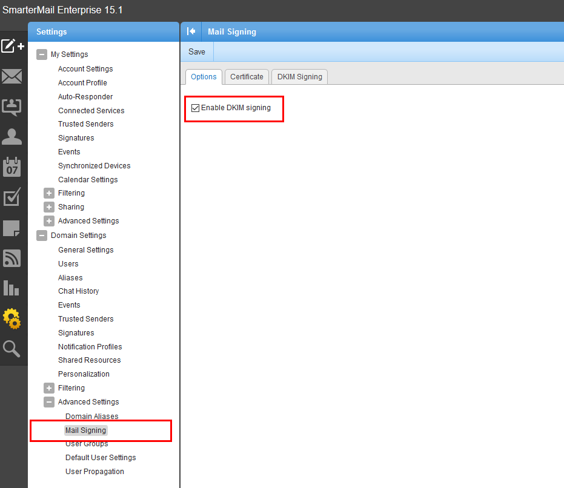The image size is (564, 488).
Task: Expand Advanced Settings under My Settings
Action: tap(49, 221)
